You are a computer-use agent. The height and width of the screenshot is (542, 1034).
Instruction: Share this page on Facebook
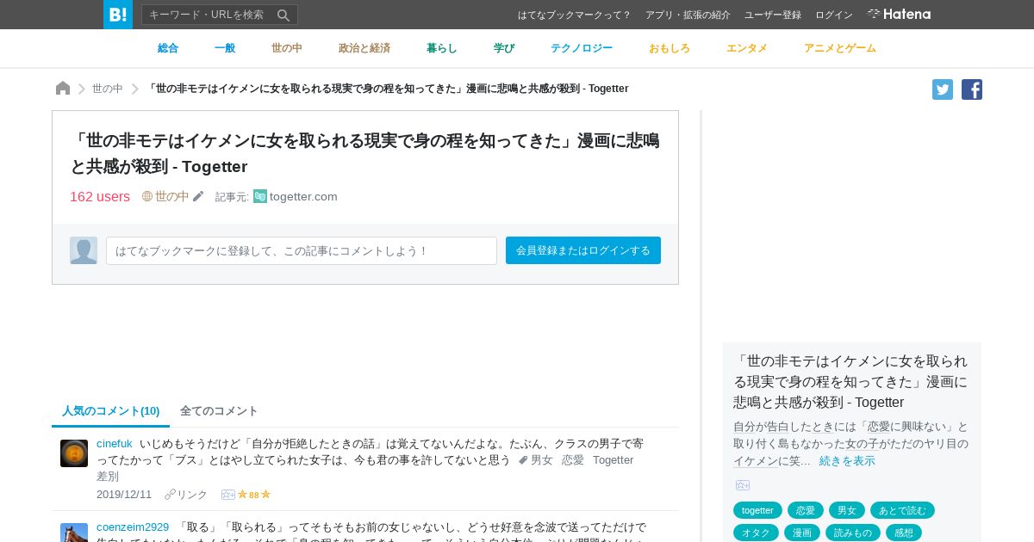click(972, 89)
